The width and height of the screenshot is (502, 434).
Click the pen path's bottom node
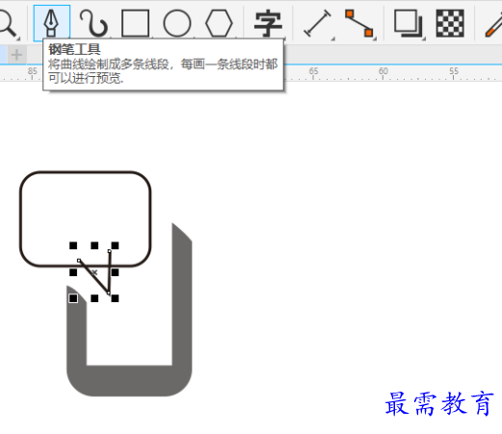(109, 294)
